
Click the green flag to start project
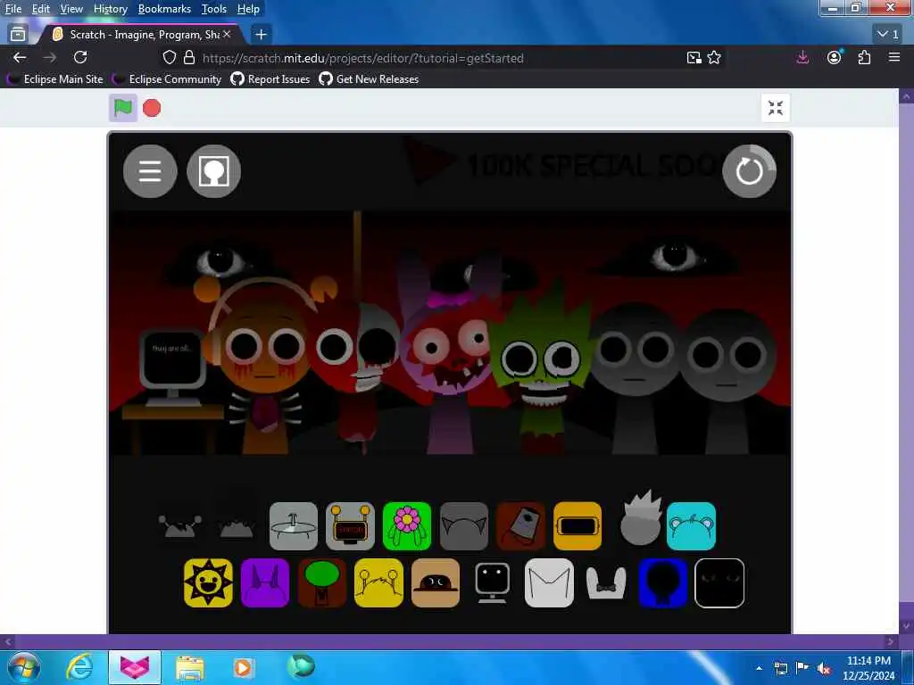123,108
